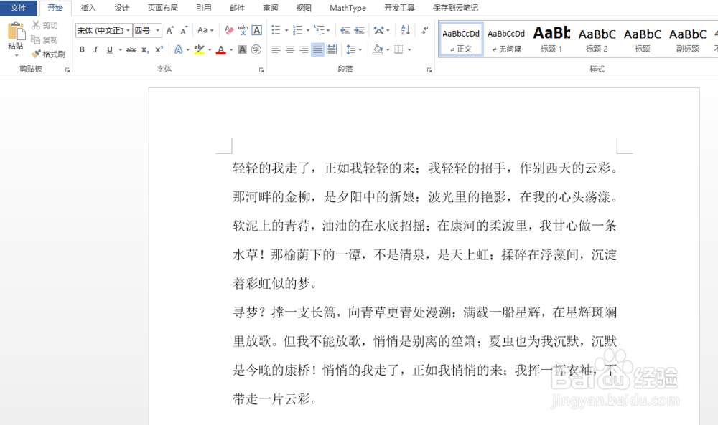Click the Chinese layout (Asian typography) icon

click(x=378, y=31)
